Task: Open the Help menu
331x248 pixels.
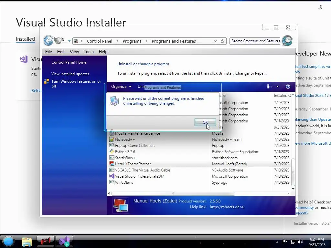Action: (x=103, y=52)
